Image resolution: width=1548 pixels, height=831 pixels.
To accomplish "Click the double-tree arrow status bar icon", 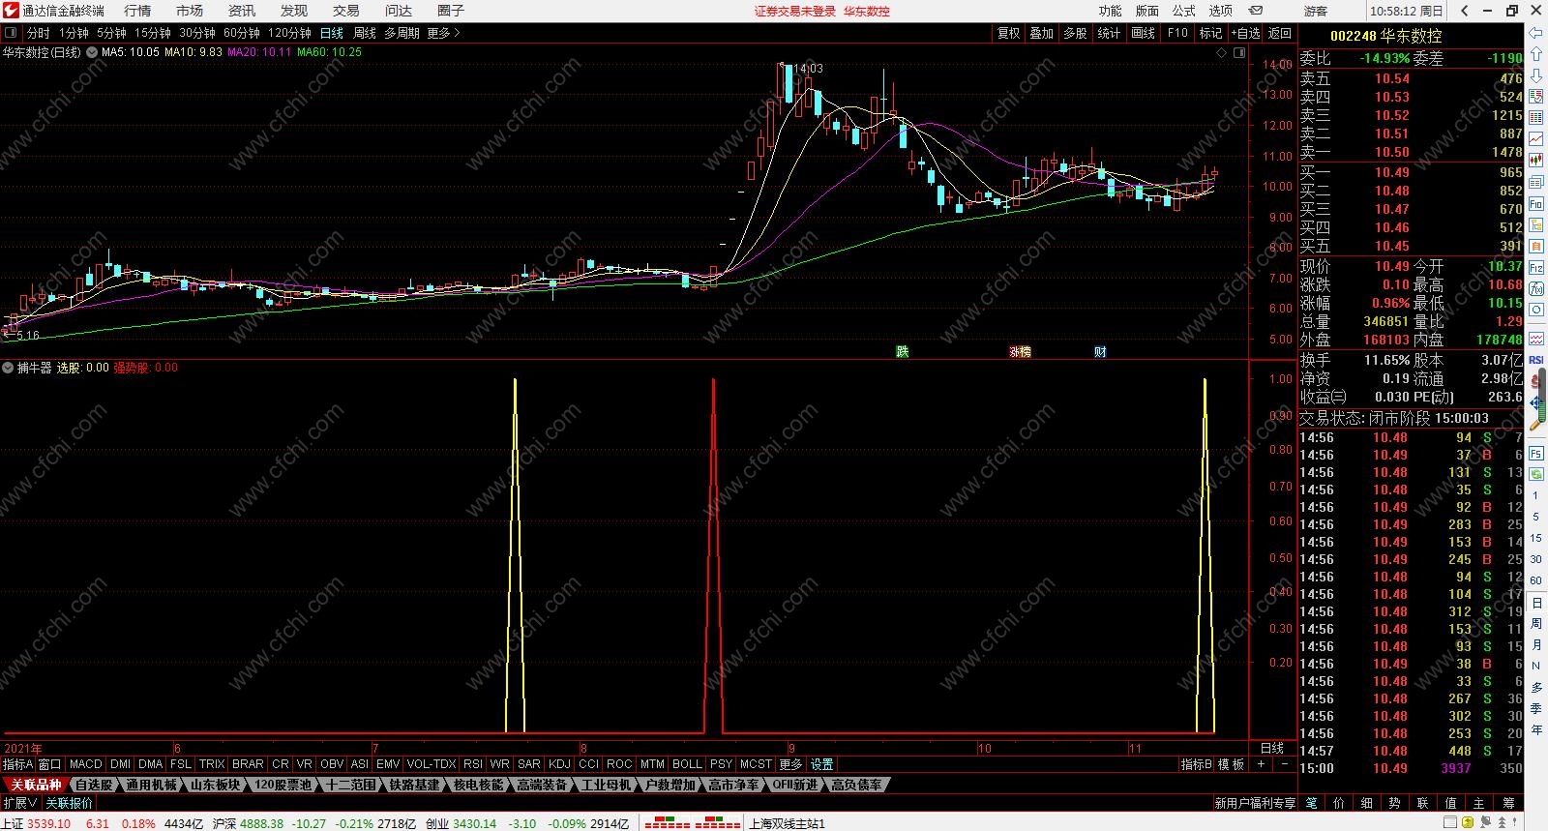I will (1502, 821).
